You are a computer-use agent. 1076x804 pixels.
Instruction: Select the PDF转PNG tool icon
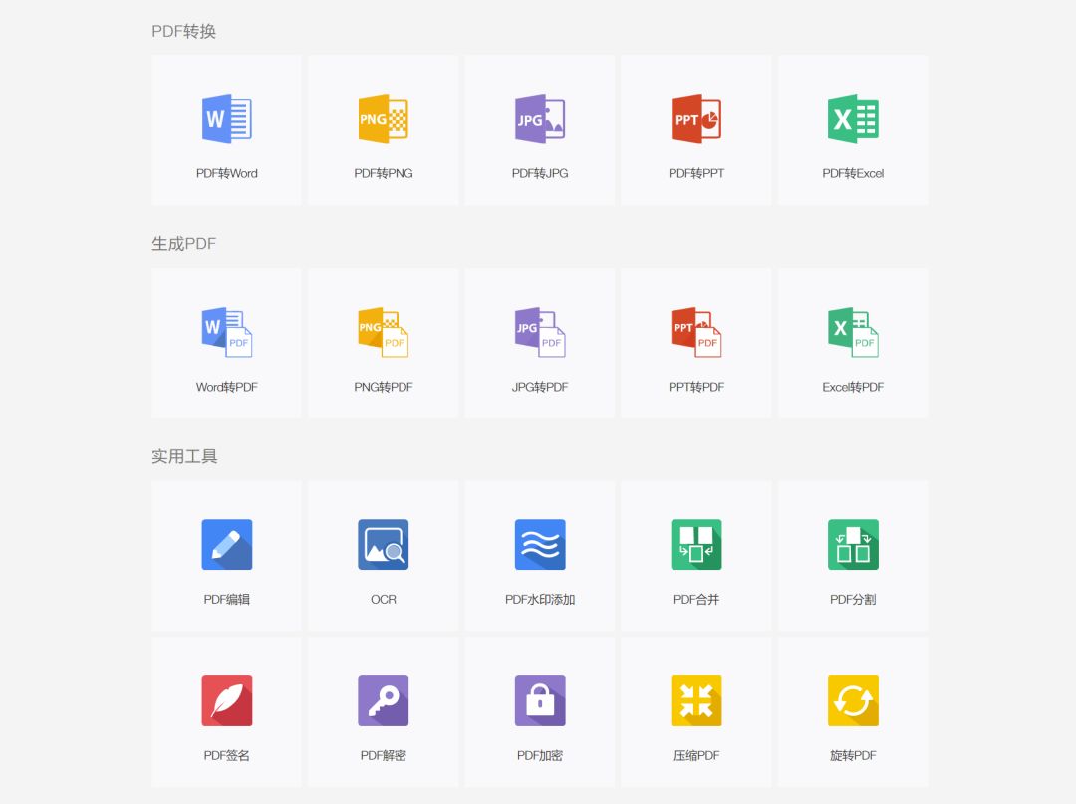click(383, 120)
